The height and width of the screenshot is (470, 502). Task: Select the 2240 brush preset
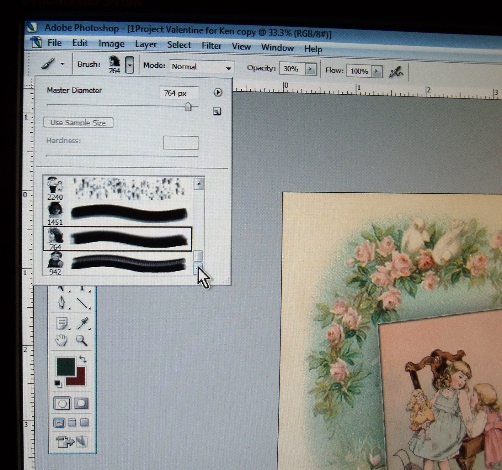click(118, 189)
